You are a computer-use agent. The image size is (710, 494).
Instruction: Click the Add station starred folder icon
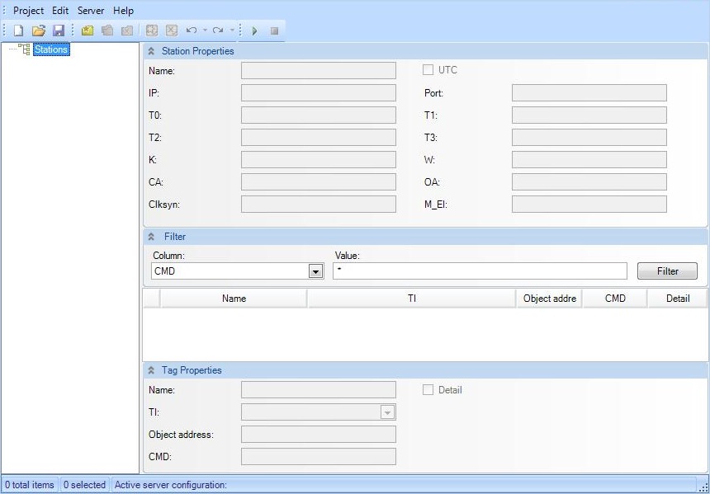(x=88, y=31)
